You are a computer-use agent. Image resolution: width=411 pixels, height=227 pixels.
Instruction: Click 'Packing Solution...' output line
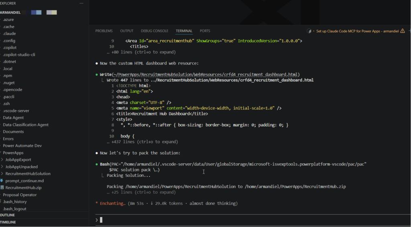(x=128, y=175)
